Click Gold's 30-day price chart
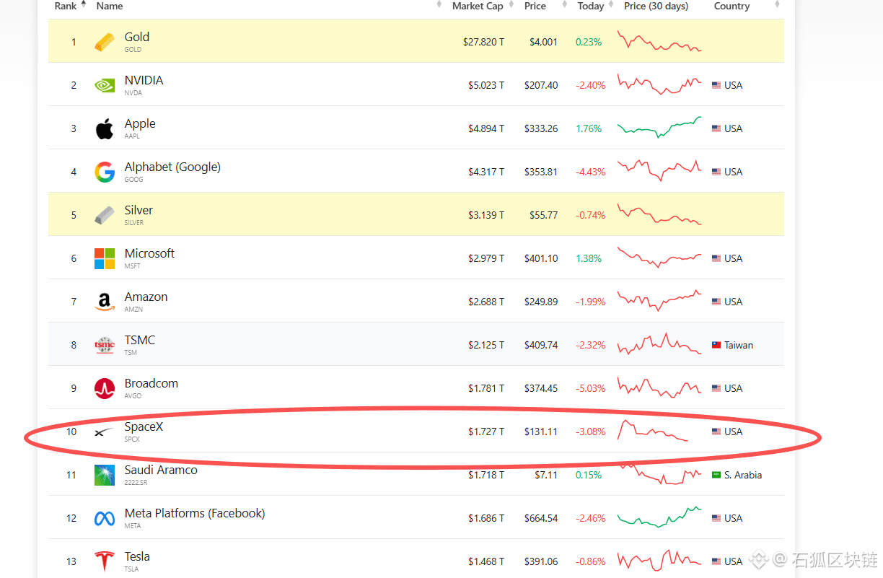The height and width of the screenshot is (578, 883). 659,41
